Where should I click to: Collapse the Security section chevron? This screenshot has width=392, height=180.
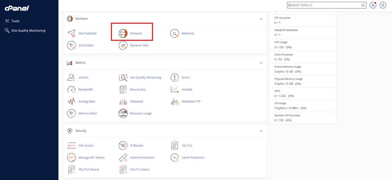[261, 131]
